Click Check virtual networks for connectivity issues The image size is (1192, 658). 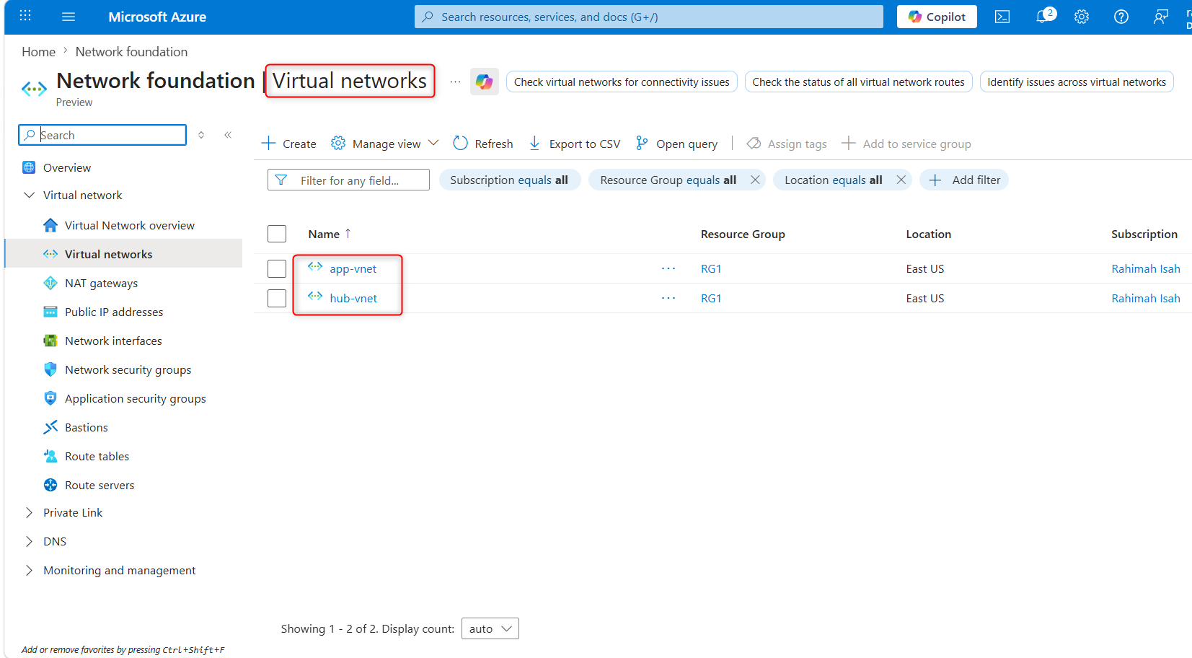622,82
